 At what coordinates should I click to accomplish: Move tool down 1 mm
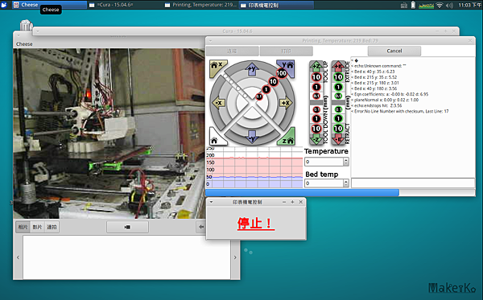(x=316, y=118)
